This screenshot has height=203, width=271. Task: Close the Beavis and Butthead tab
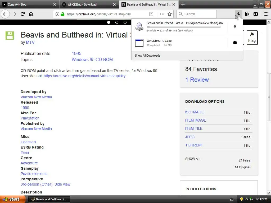coord(174,4)
